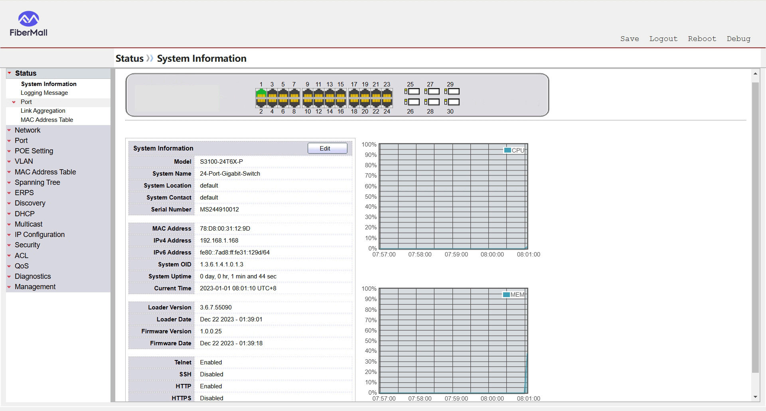Image resolution: width=766 pixels, height=411 pixels.
Task: Click the port 9 Ethernet icon
Action: (308, 94)
